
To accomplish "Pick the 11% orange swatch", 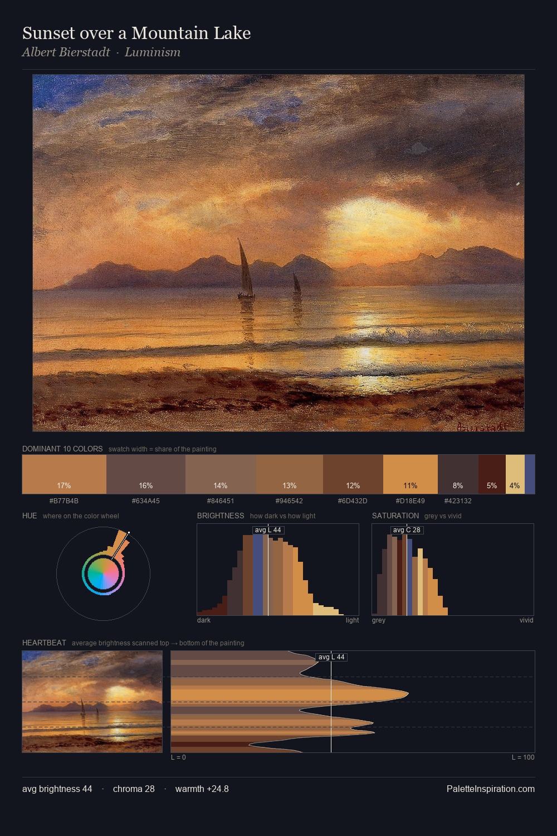I will pos(411,474).
